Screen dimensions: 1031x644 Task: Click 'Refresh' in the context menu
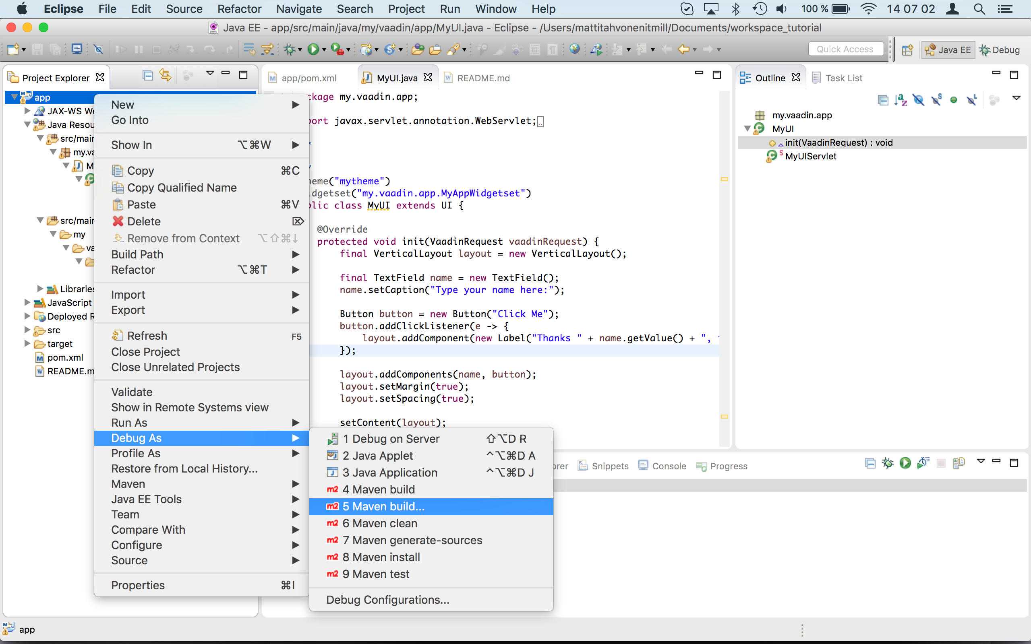click(201, 336)
